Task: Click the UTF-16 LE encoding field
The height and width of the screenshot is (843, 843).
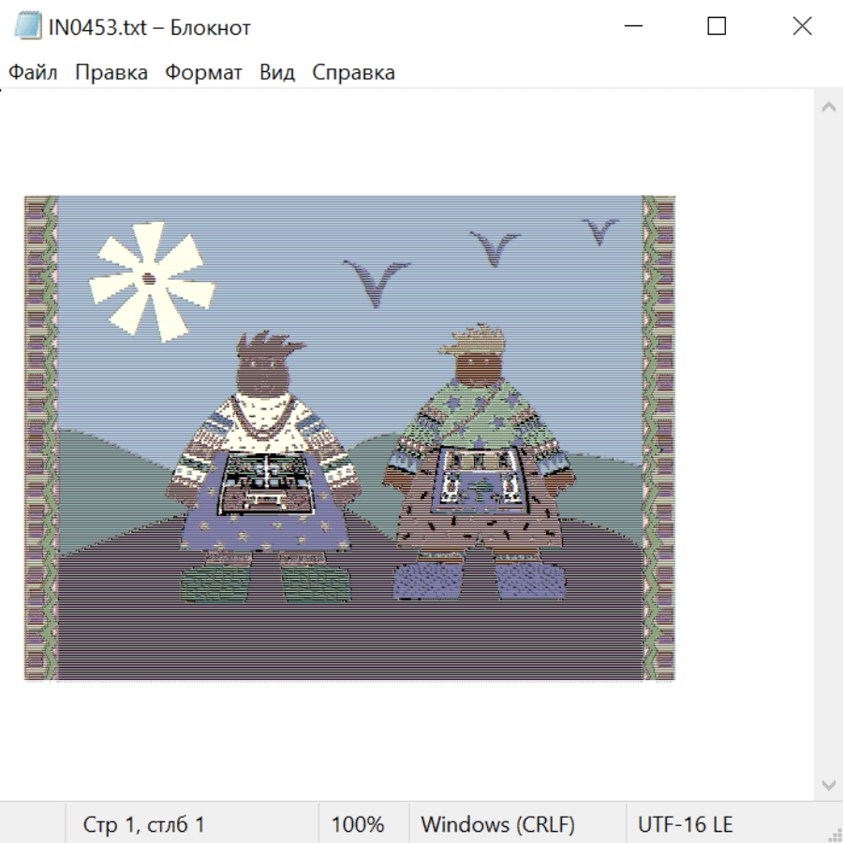Action: click(685, 824)
